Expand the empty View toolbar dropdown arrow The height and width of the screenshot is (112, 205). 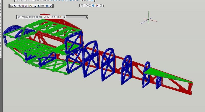click(85, 17)
